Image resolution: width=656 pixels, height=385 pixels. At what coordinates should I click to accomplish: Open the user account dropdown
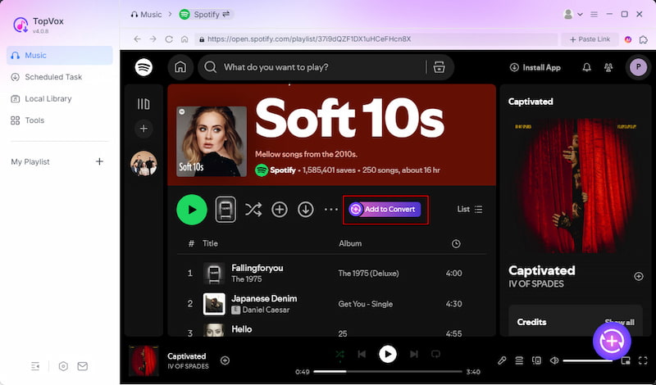572,14
